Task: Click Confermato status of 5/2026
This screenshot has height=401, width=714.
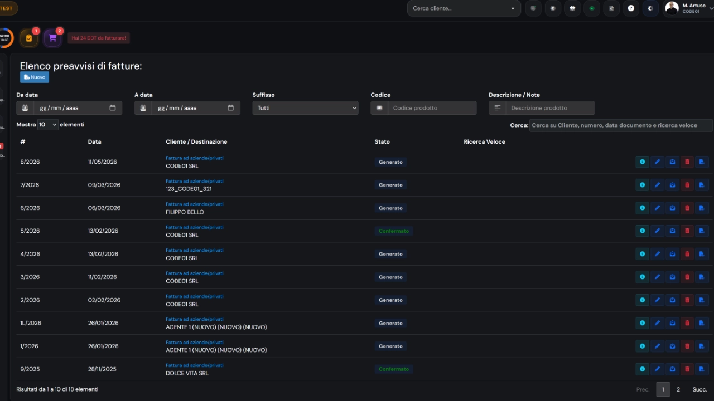Action: (394, 231)
